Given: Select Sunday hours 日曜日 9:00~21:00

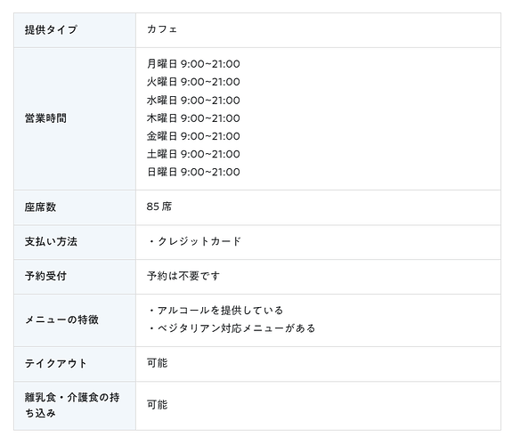Looking at the screenshot, I should tap(193, 172).
